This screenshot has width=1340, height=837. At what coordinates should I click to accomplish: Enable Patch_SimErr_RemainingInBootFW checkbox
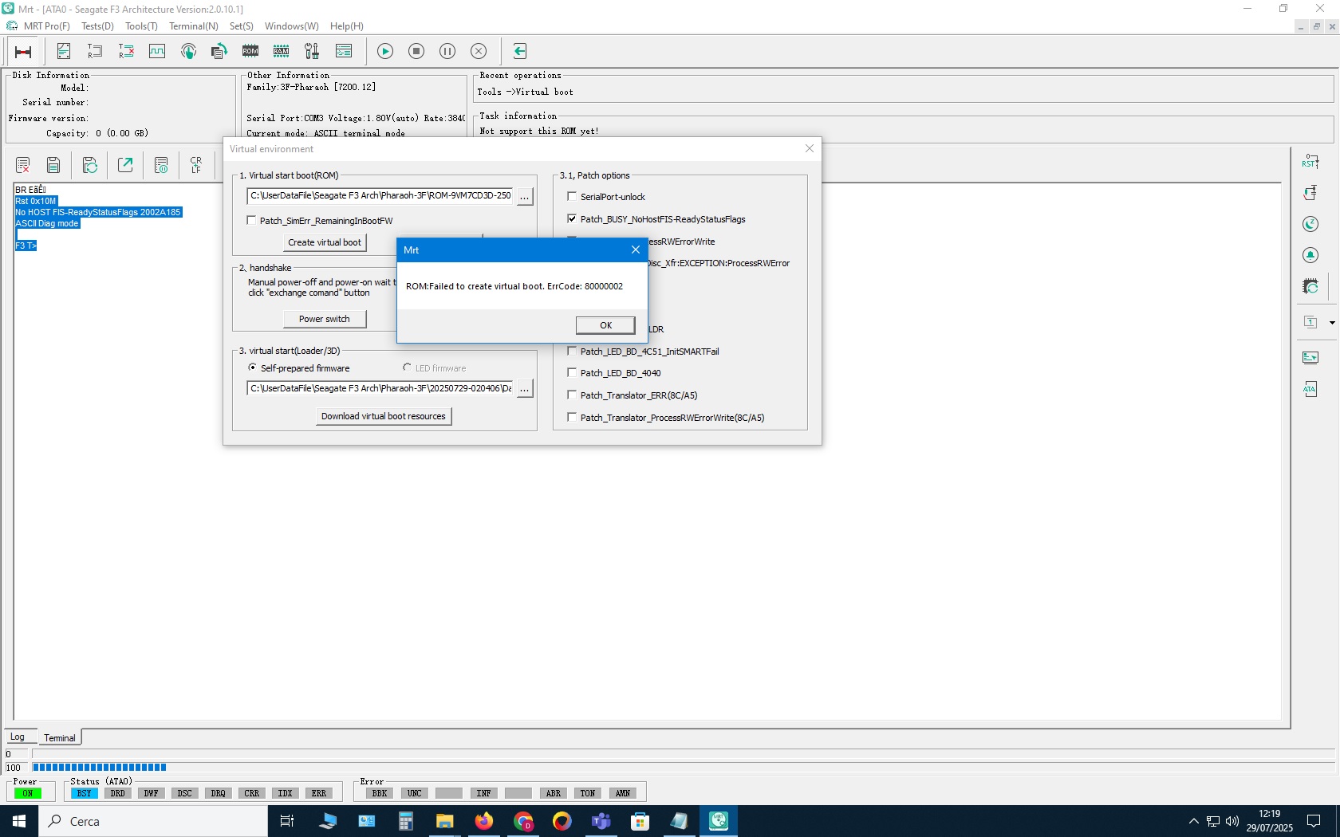tap(251, 220)
